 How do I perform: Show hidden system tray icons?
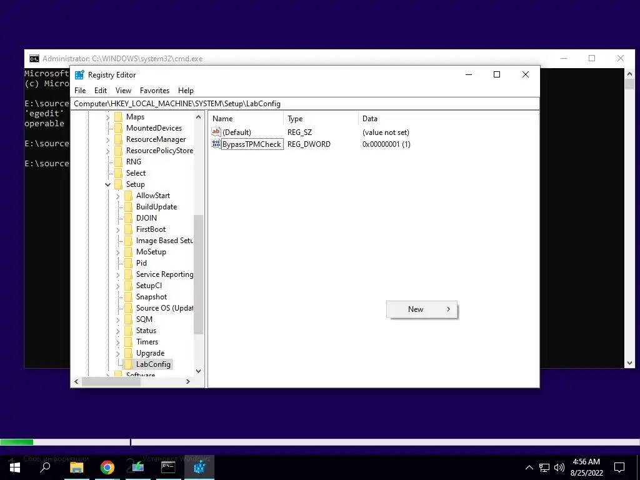pyautogui.click(x=529, y=467)
